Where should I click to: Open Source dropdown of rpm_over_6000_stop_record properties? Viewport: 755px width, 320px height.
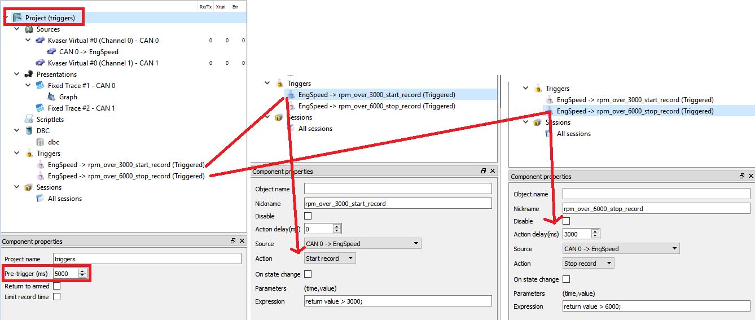point(621,249)
